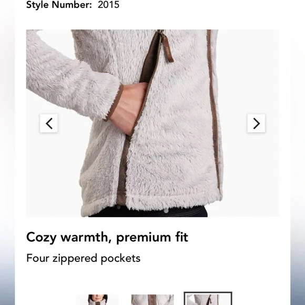The image size is (305, 305).
Task: Advance to the next product image arrow
Action: [x=256, y=124]
